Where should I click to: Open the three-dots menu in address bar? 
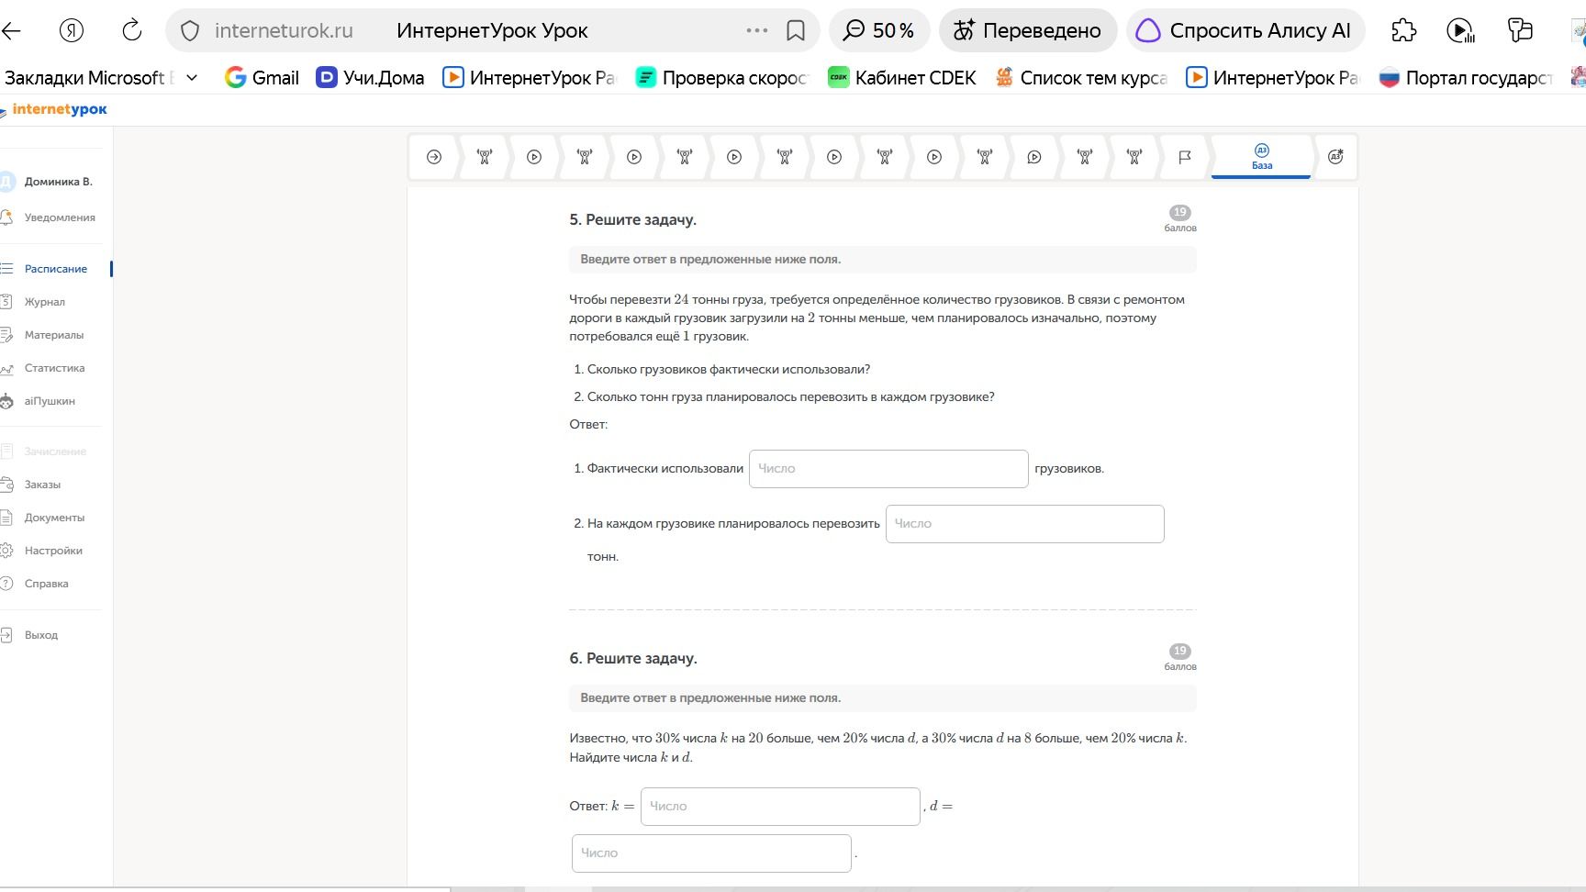[757, 30]
